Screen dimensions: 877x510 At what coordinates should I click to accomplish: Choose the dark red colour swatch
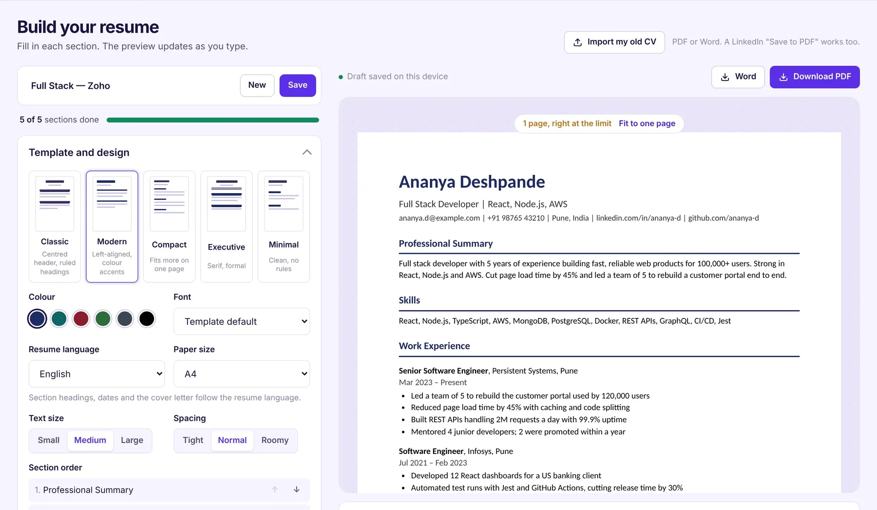click(81, 319)
